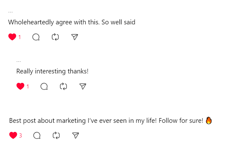236x160 pixels.
Task: Repost the 'Best post about marketing' comment
Action: tap(56, 136)
